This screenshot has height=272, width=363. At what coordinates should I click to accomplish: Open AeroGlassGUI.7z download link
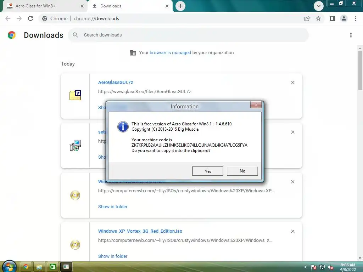[x=116, y=82]
